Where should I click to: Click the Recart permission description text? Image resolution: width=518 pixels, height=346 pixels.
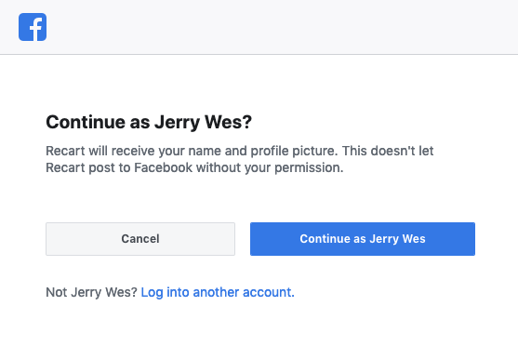[240, 159]
